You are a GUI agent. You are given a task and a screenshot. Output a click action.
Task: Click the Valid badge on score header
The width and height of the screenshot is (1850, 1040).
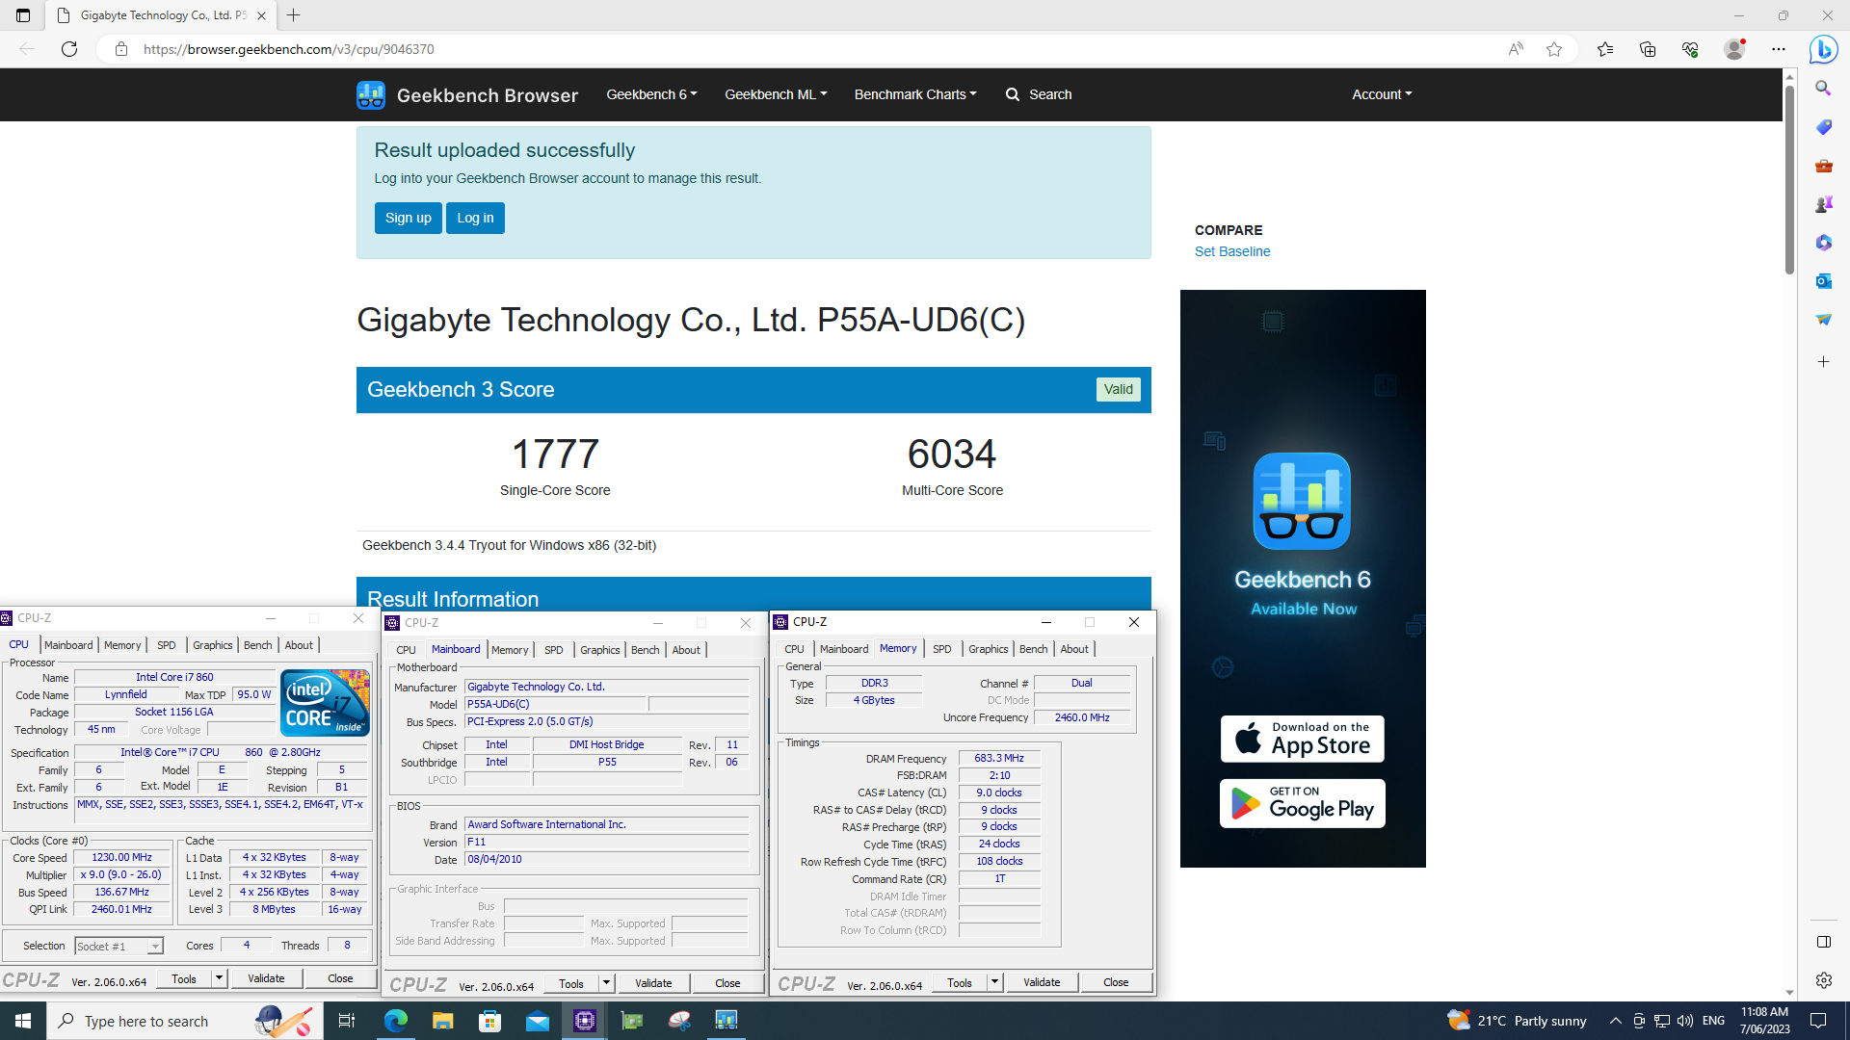point(1119,389)
